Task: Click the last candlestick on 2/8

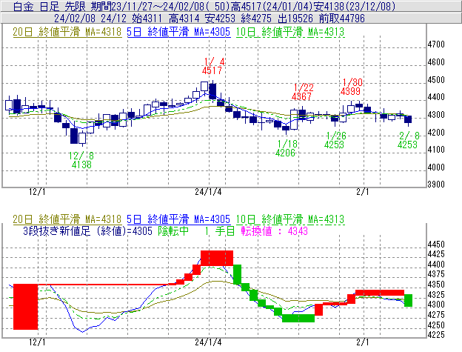Action: coord(408,119)
